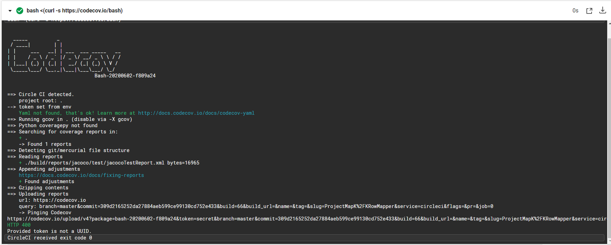Click step title 'bash <(curl -s https://codecov.io/bash)'

74,11
